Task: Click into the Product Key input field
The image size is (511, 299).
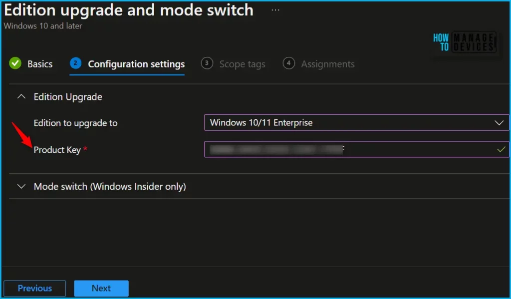Action: click(x=356, y=149)
